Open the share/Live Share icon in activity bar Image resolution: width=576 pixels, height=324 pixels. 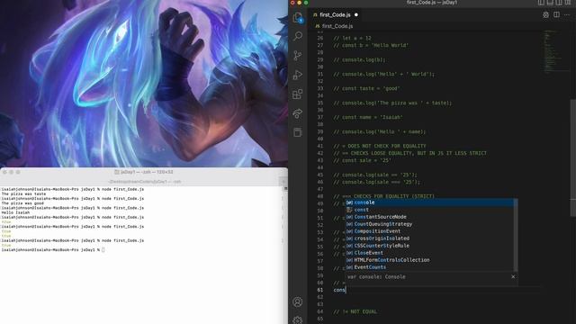(x=298, y=113)
